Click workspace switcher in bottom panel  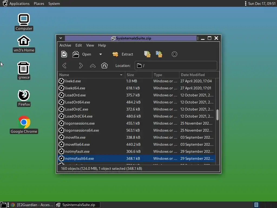pyautogui.click(x=256, y=205)
